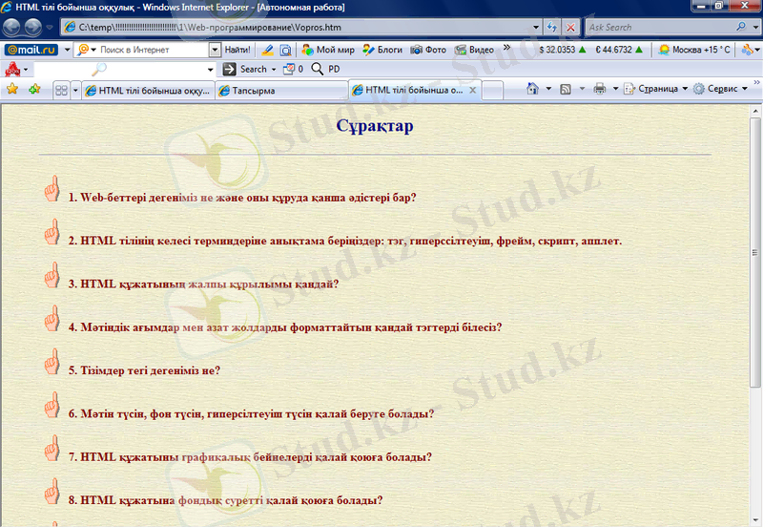Click the RSS feeds icon
This screenshot has height=527, width=763.
point(566,89)
